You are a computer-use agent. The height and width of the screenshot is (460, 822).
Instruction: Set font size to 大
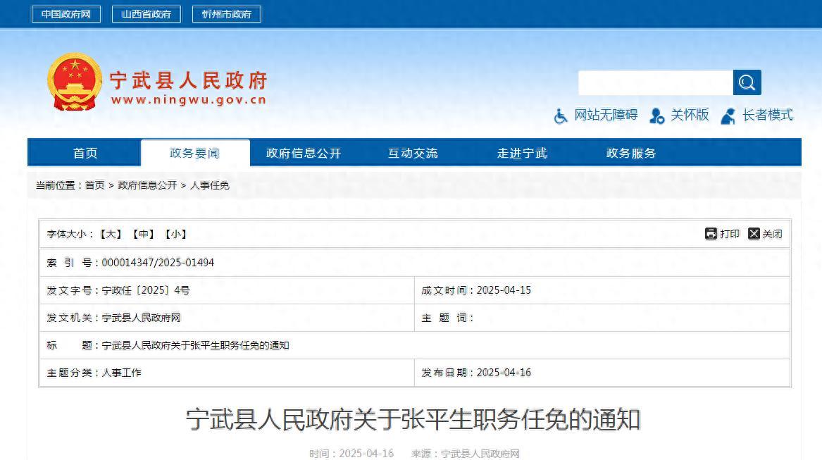click(111, 234)
